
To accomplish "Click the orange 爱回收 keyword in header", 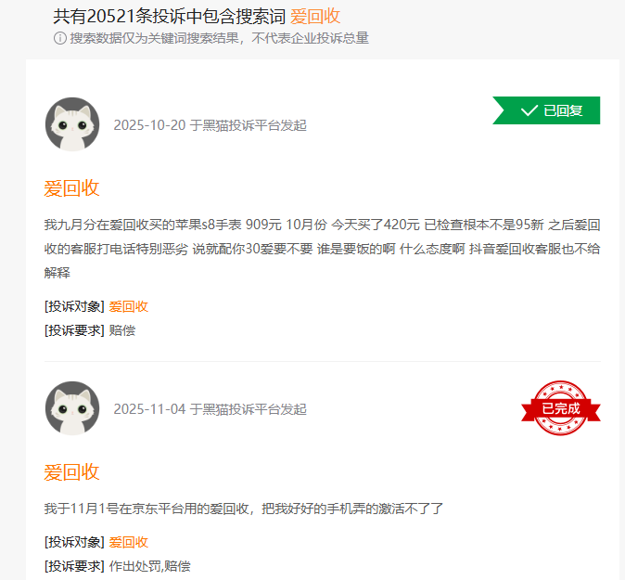I will (315, 17).
